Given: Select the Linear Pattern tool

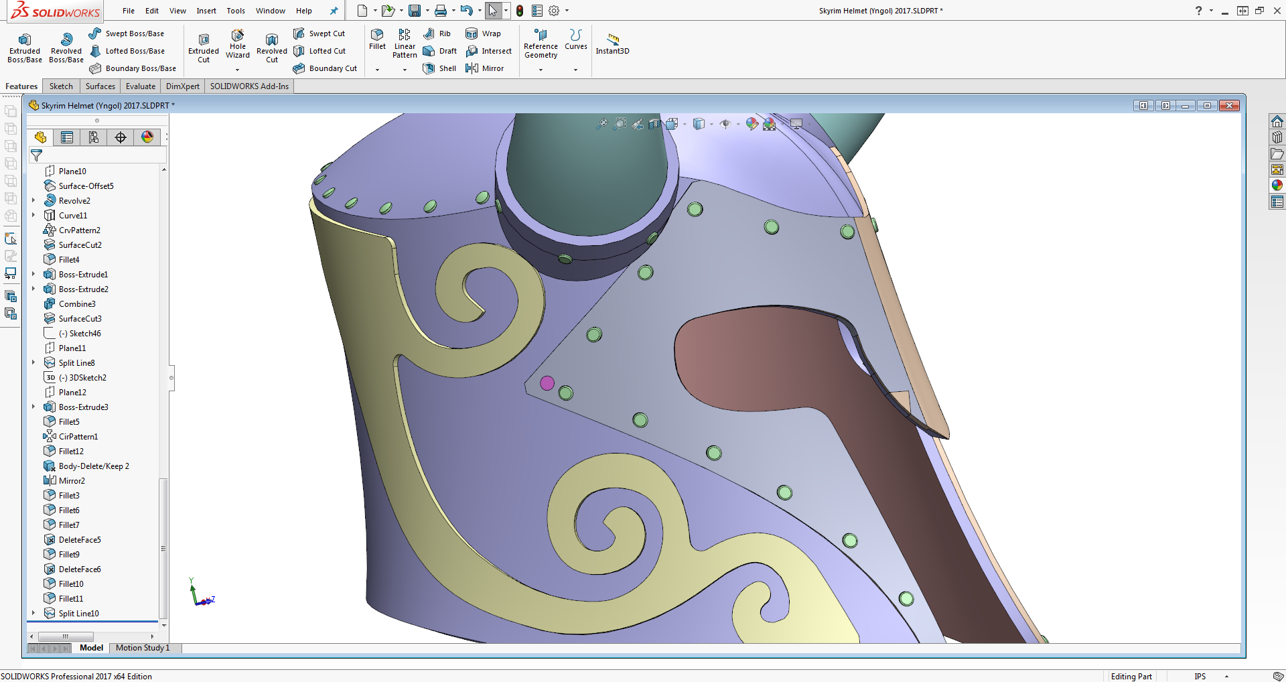Looking at the screenshot, I should click(x=405, y=44).
